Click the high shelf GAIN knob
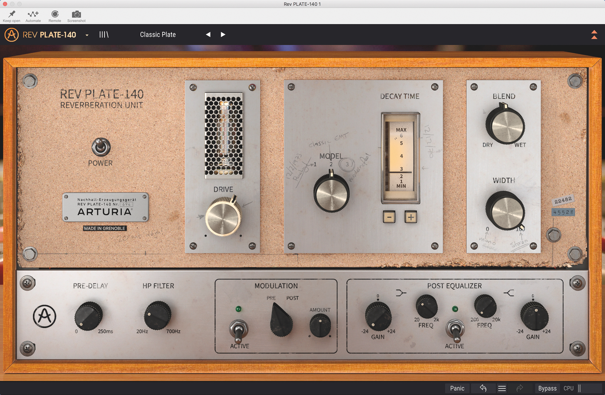 (x=534, y=316)
